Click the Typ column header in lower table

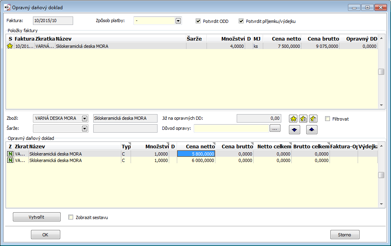[x=126, y=146]
